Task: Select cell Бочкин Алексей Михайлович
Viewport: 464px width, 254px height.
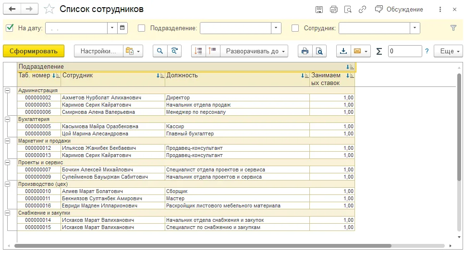Action: point(113,169)
